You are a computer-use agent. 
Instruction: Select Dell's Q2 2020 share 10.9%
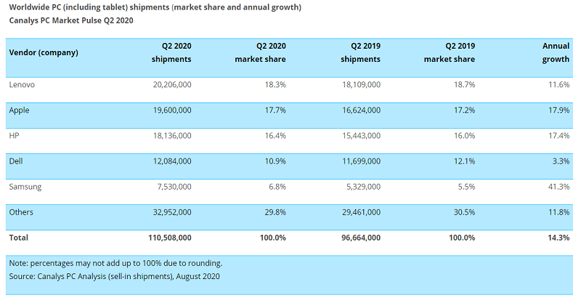(x=275, y=161)
